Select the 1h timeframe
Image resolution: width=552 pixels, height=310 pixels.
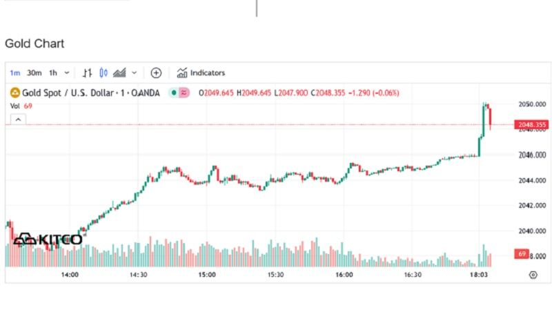click(x=53, y=72)
